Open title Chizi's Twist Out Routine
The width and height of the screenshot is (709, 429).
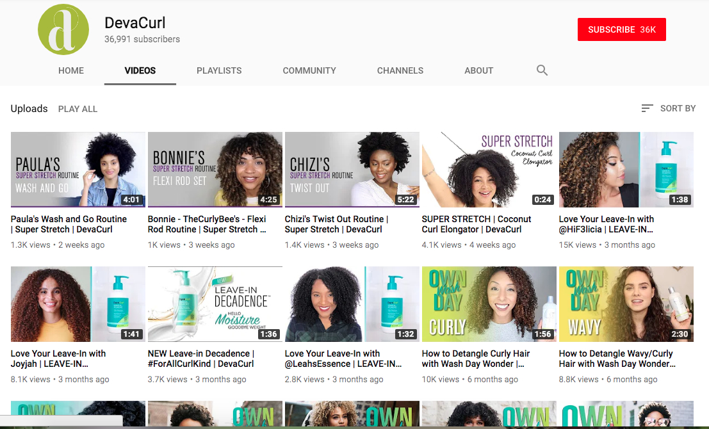point(336,224)
